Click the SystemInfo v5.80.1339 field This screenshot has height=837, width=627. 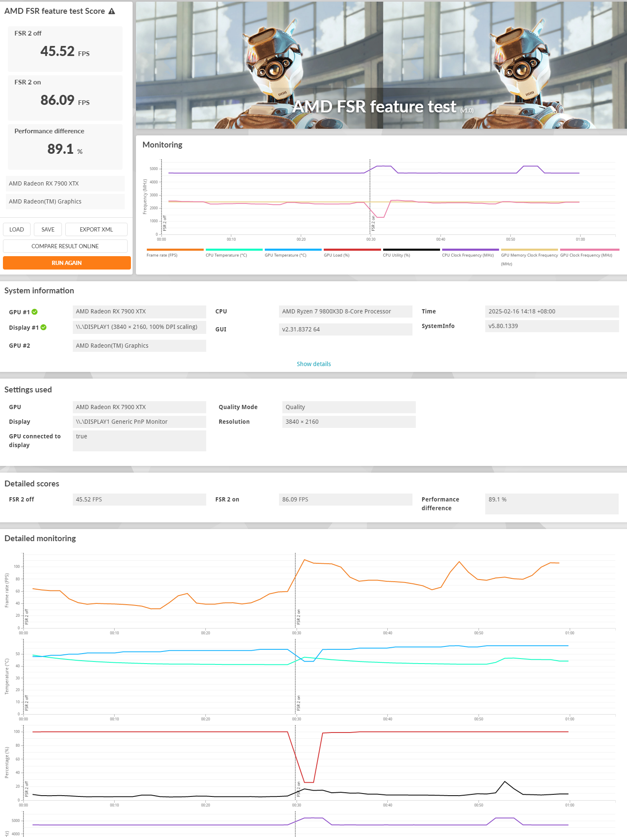click(x=552, y=326)
